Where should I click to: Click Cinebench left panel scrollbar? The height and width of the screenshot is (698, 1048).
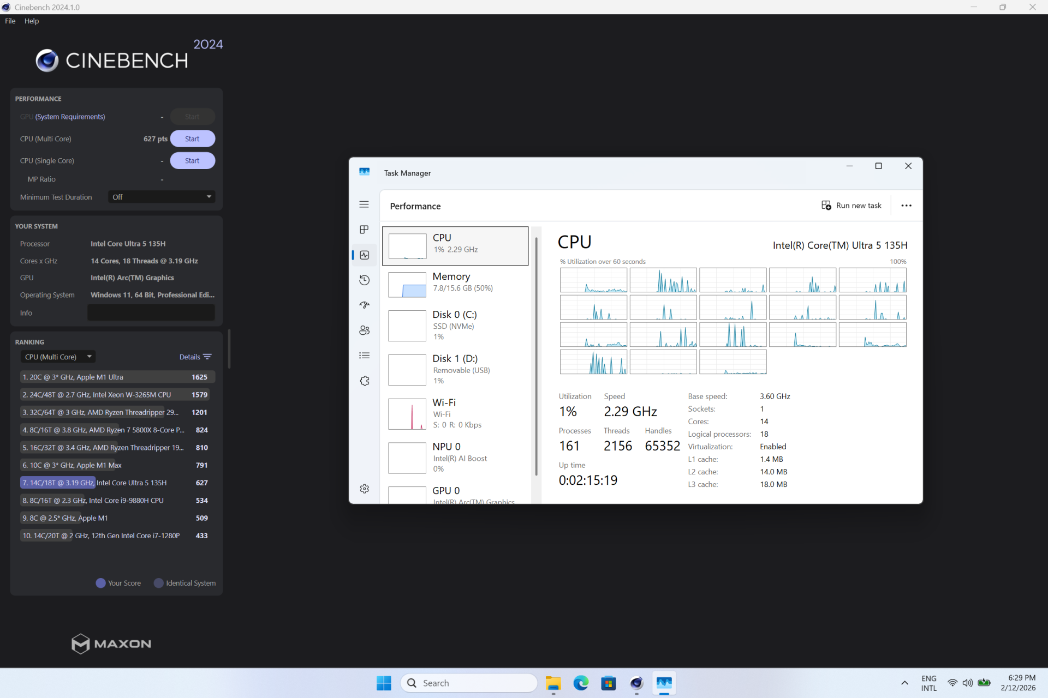[229, 348]
